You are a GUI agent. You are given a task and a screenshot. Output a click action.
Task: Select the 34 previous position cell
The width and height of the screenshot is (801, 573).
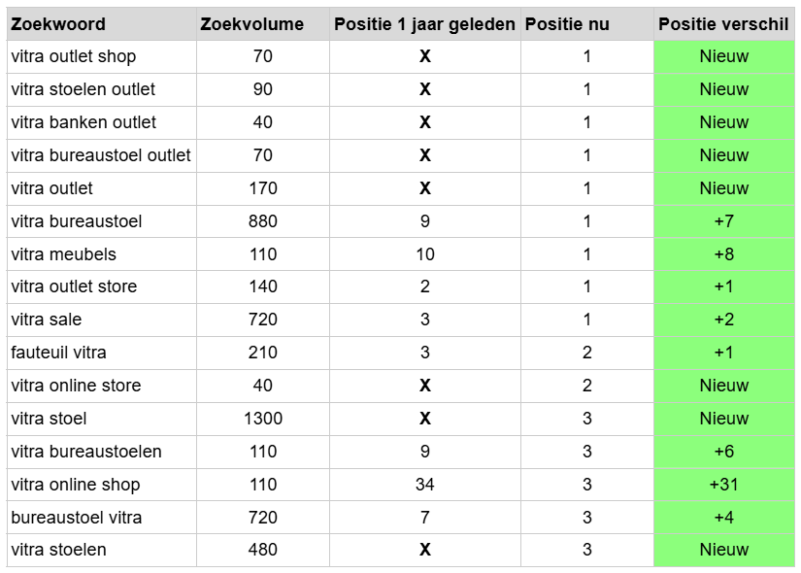424,485
